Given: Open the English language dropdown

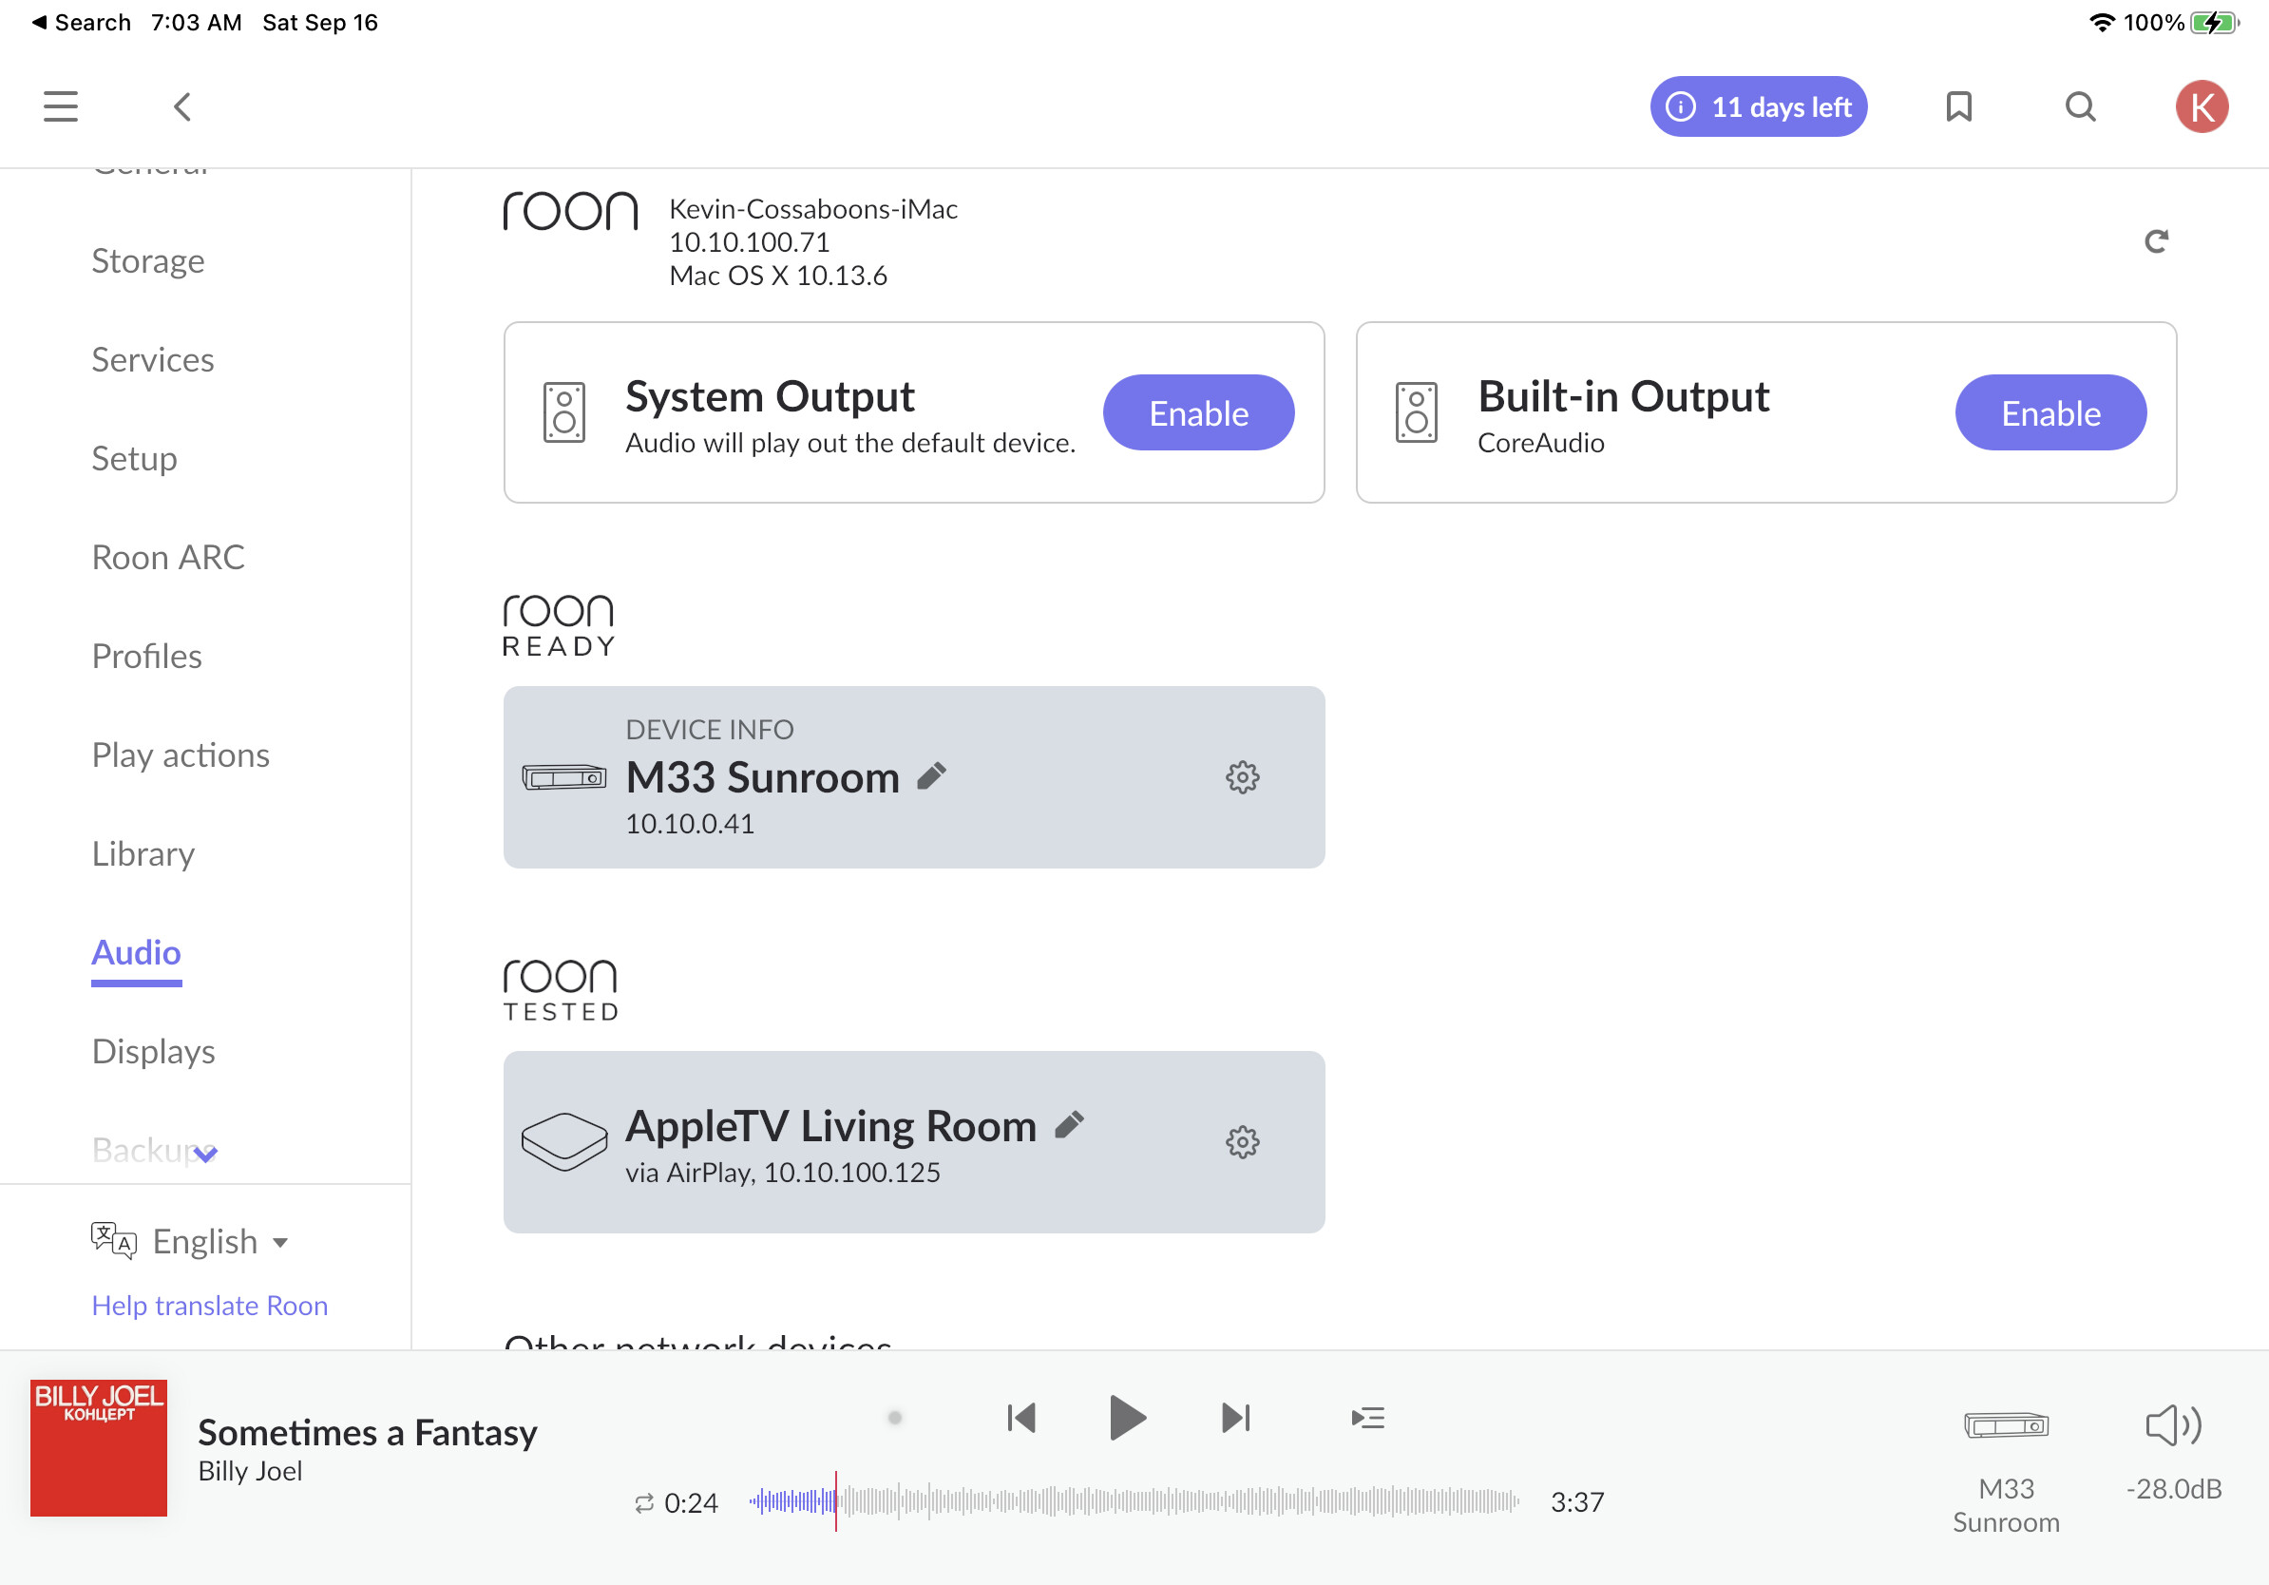Looking at the screenshot, I should [220, 1241].
